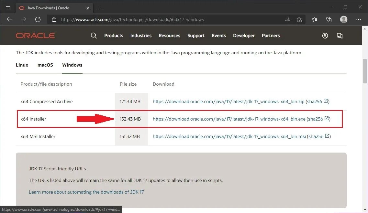Open Oracle site search
Screen dimensions: 368x213
[94, 36]
